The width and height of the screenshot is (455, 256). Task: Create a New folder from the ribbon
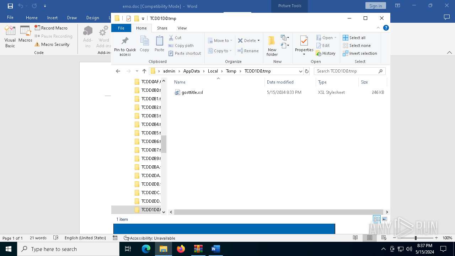272,46
